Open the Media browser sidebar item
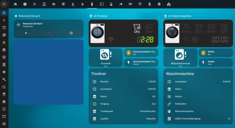This screenshot has height=128, width=235. coord(4,35)
